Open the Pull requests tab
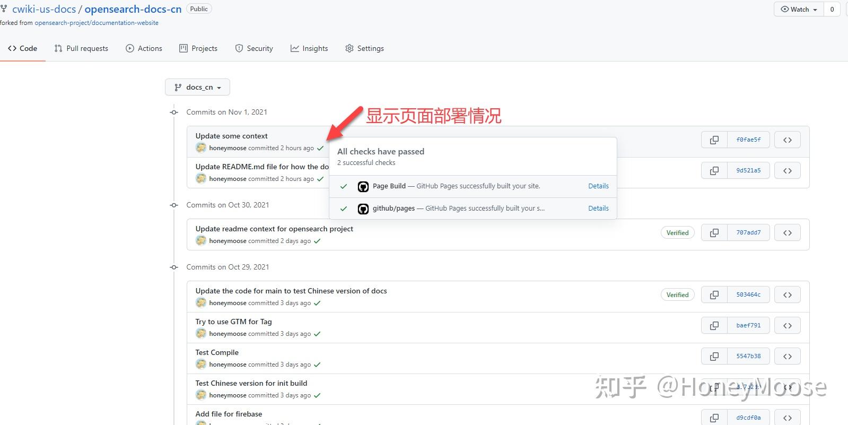Image resolution: width=848 pixels, height=425 pixels. pyautogui.click(x=81, y=48)
